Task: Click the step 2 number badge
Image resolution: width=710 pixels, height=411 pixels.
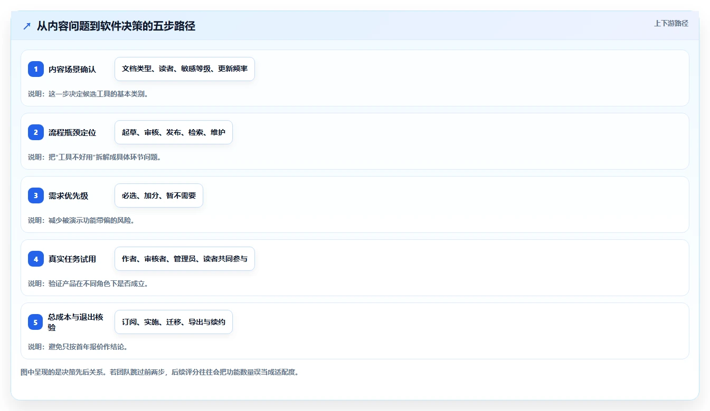Action: 36,132
